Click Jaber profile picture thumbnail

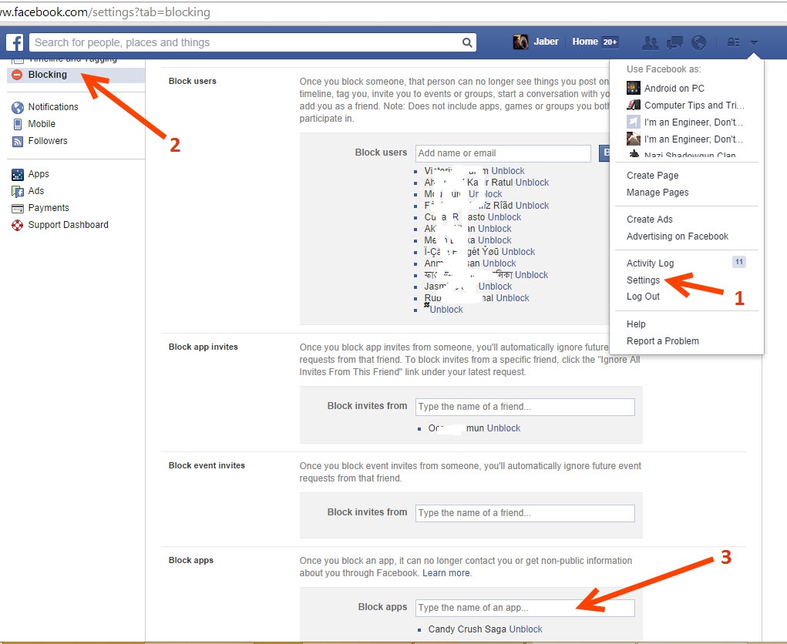521,42
